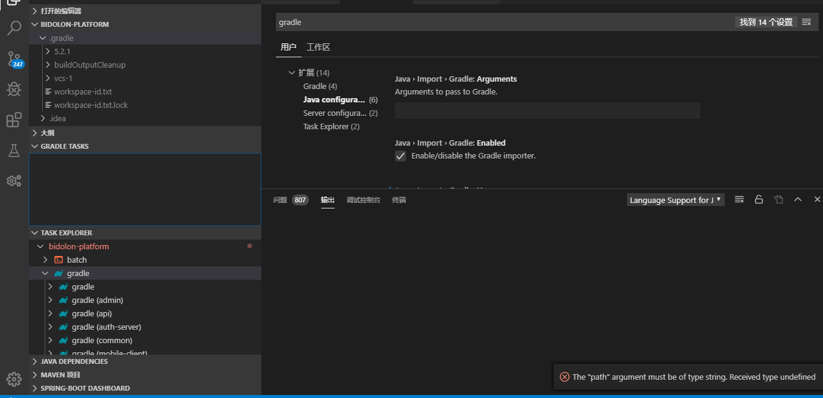Open the Run and Debug view

click(x=14, y=89)
